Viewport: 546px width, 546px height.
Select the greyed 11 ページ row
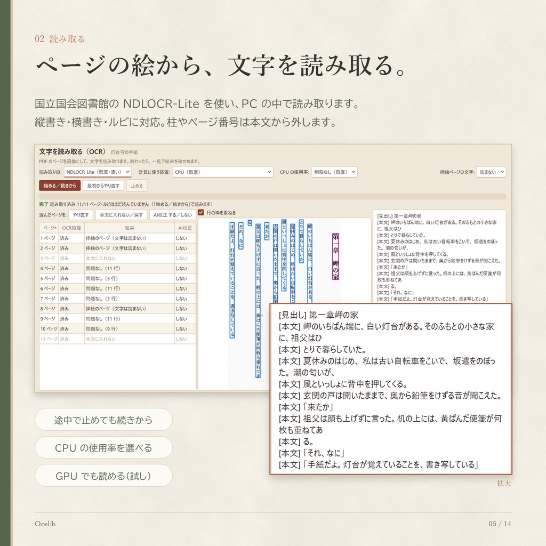(118, 339)
